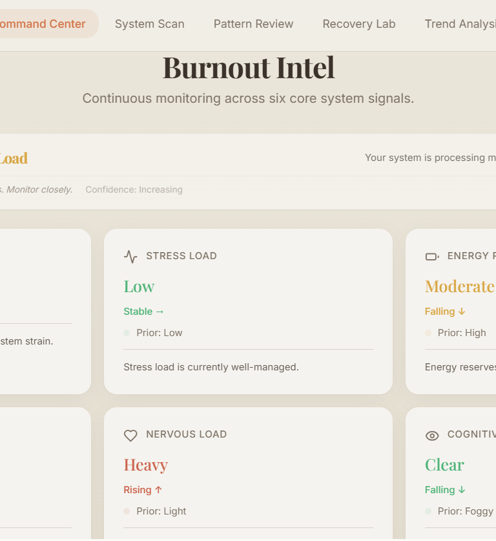Open the Trend Analysis tab
Image resolution: width=496 pixels, height=541 pixels.
pos(460,24)
